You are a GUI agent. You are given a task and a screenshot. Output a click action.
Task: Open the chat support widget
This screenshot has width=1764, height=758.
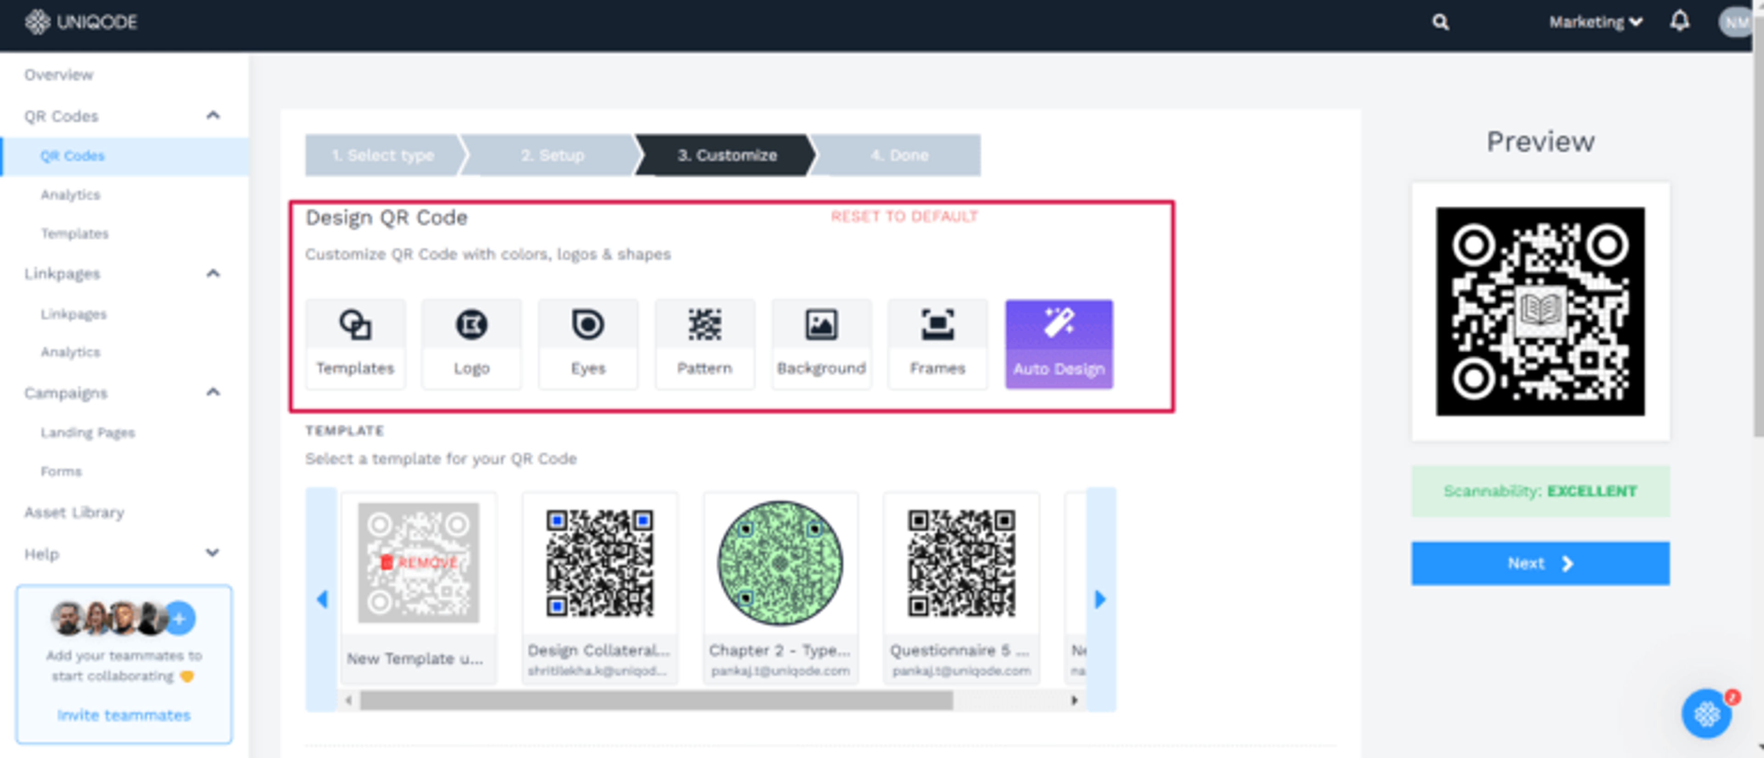click(1706, 714)
